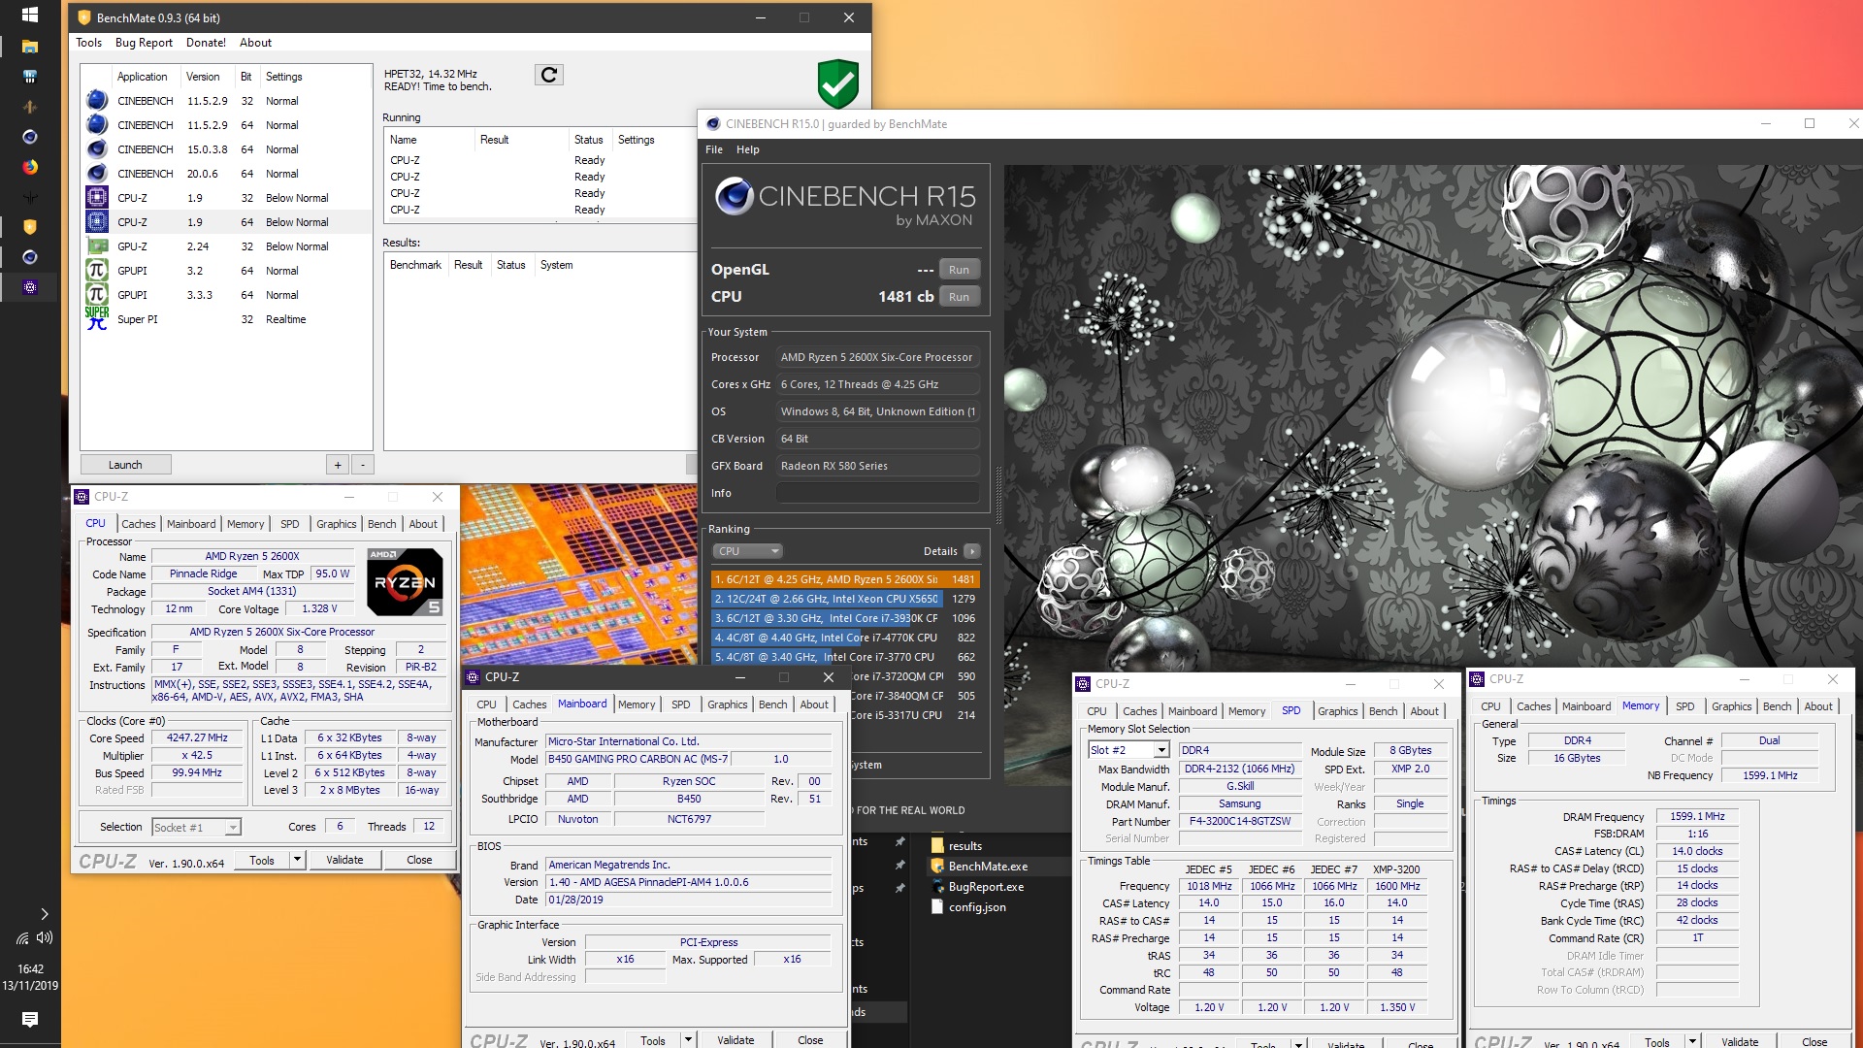Viewport: 1863px width, 1048px height.
Task: Open Bug Report menu in BenchMate
Action: pyautogui.click(x=144, y=43)
